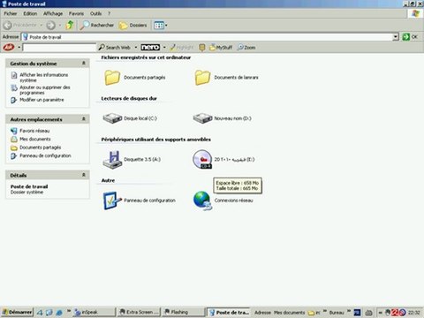Click the Précédente back button
This screenshot has height=318, width=424.
coord(20,26)
